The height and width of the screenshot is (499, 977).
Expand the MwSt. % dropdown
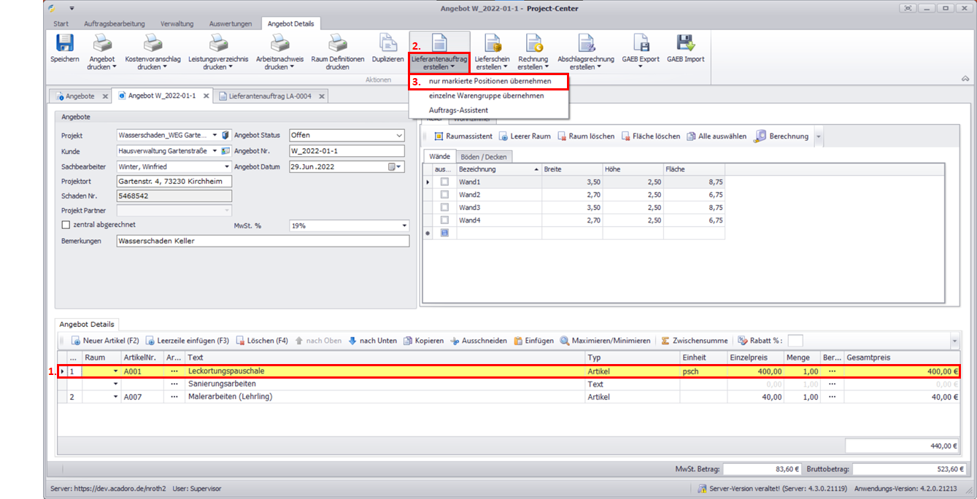pyautogui.click(x=404, y=226)
